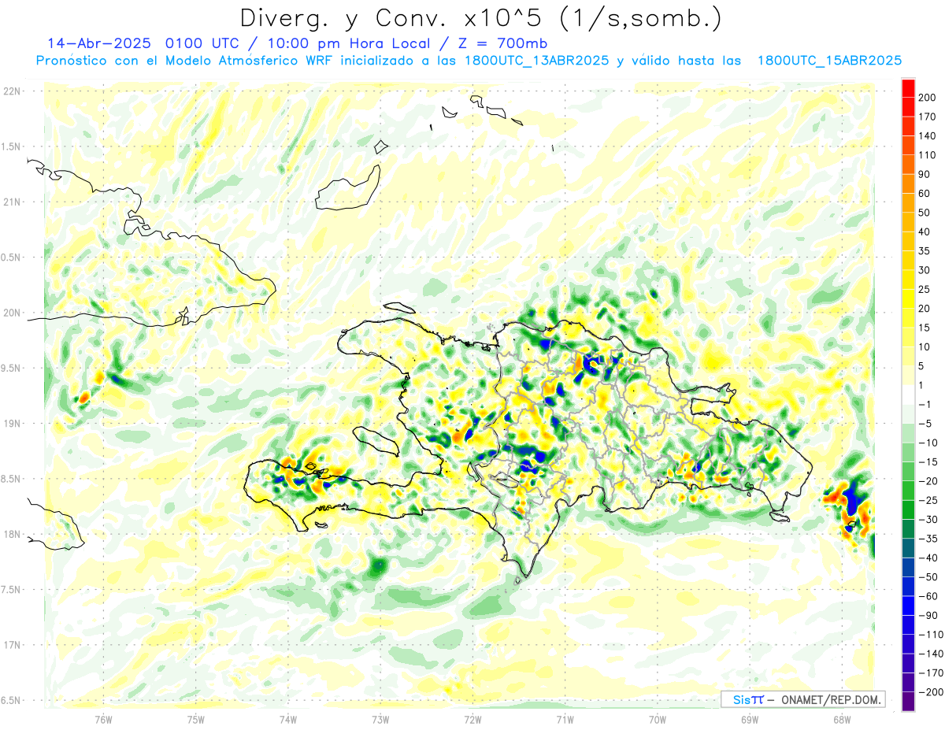
Task: Click the colorbar value label '-15'
Action: 928,461
